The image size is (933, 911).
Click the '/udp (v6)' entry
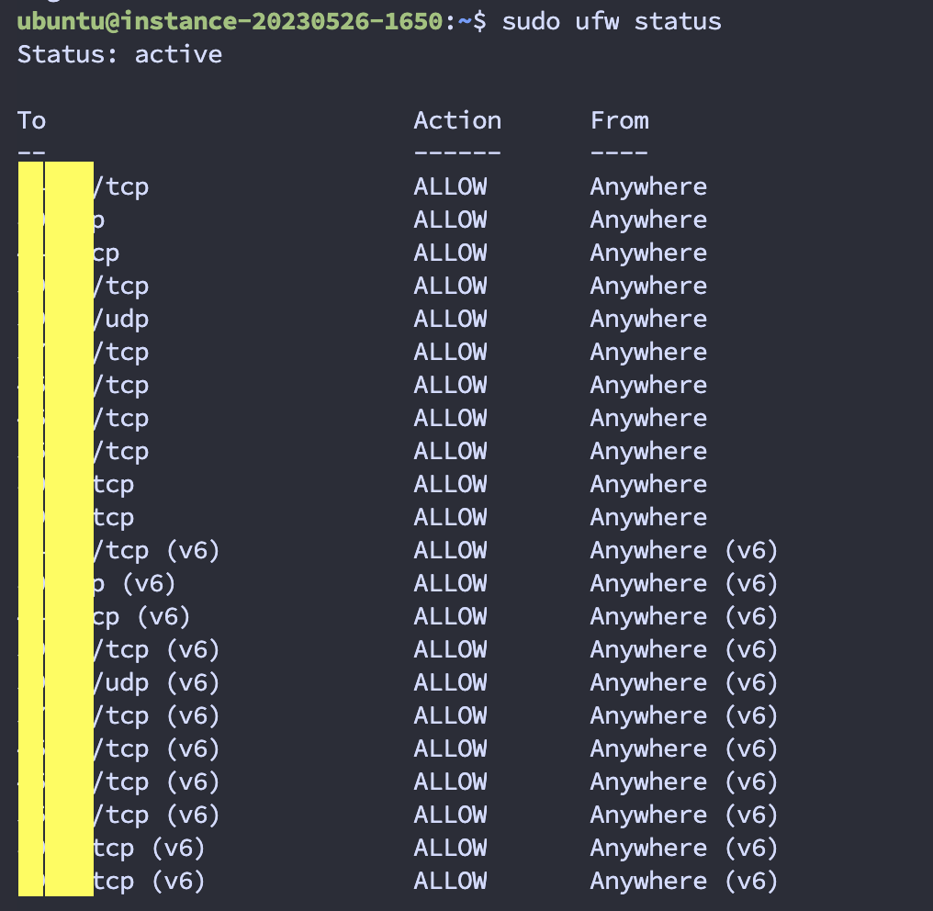[x=156, y=682]
